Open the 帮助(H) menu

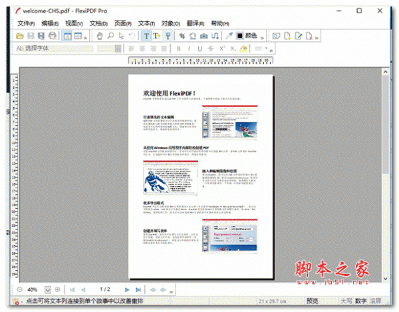tap(220, 23)
